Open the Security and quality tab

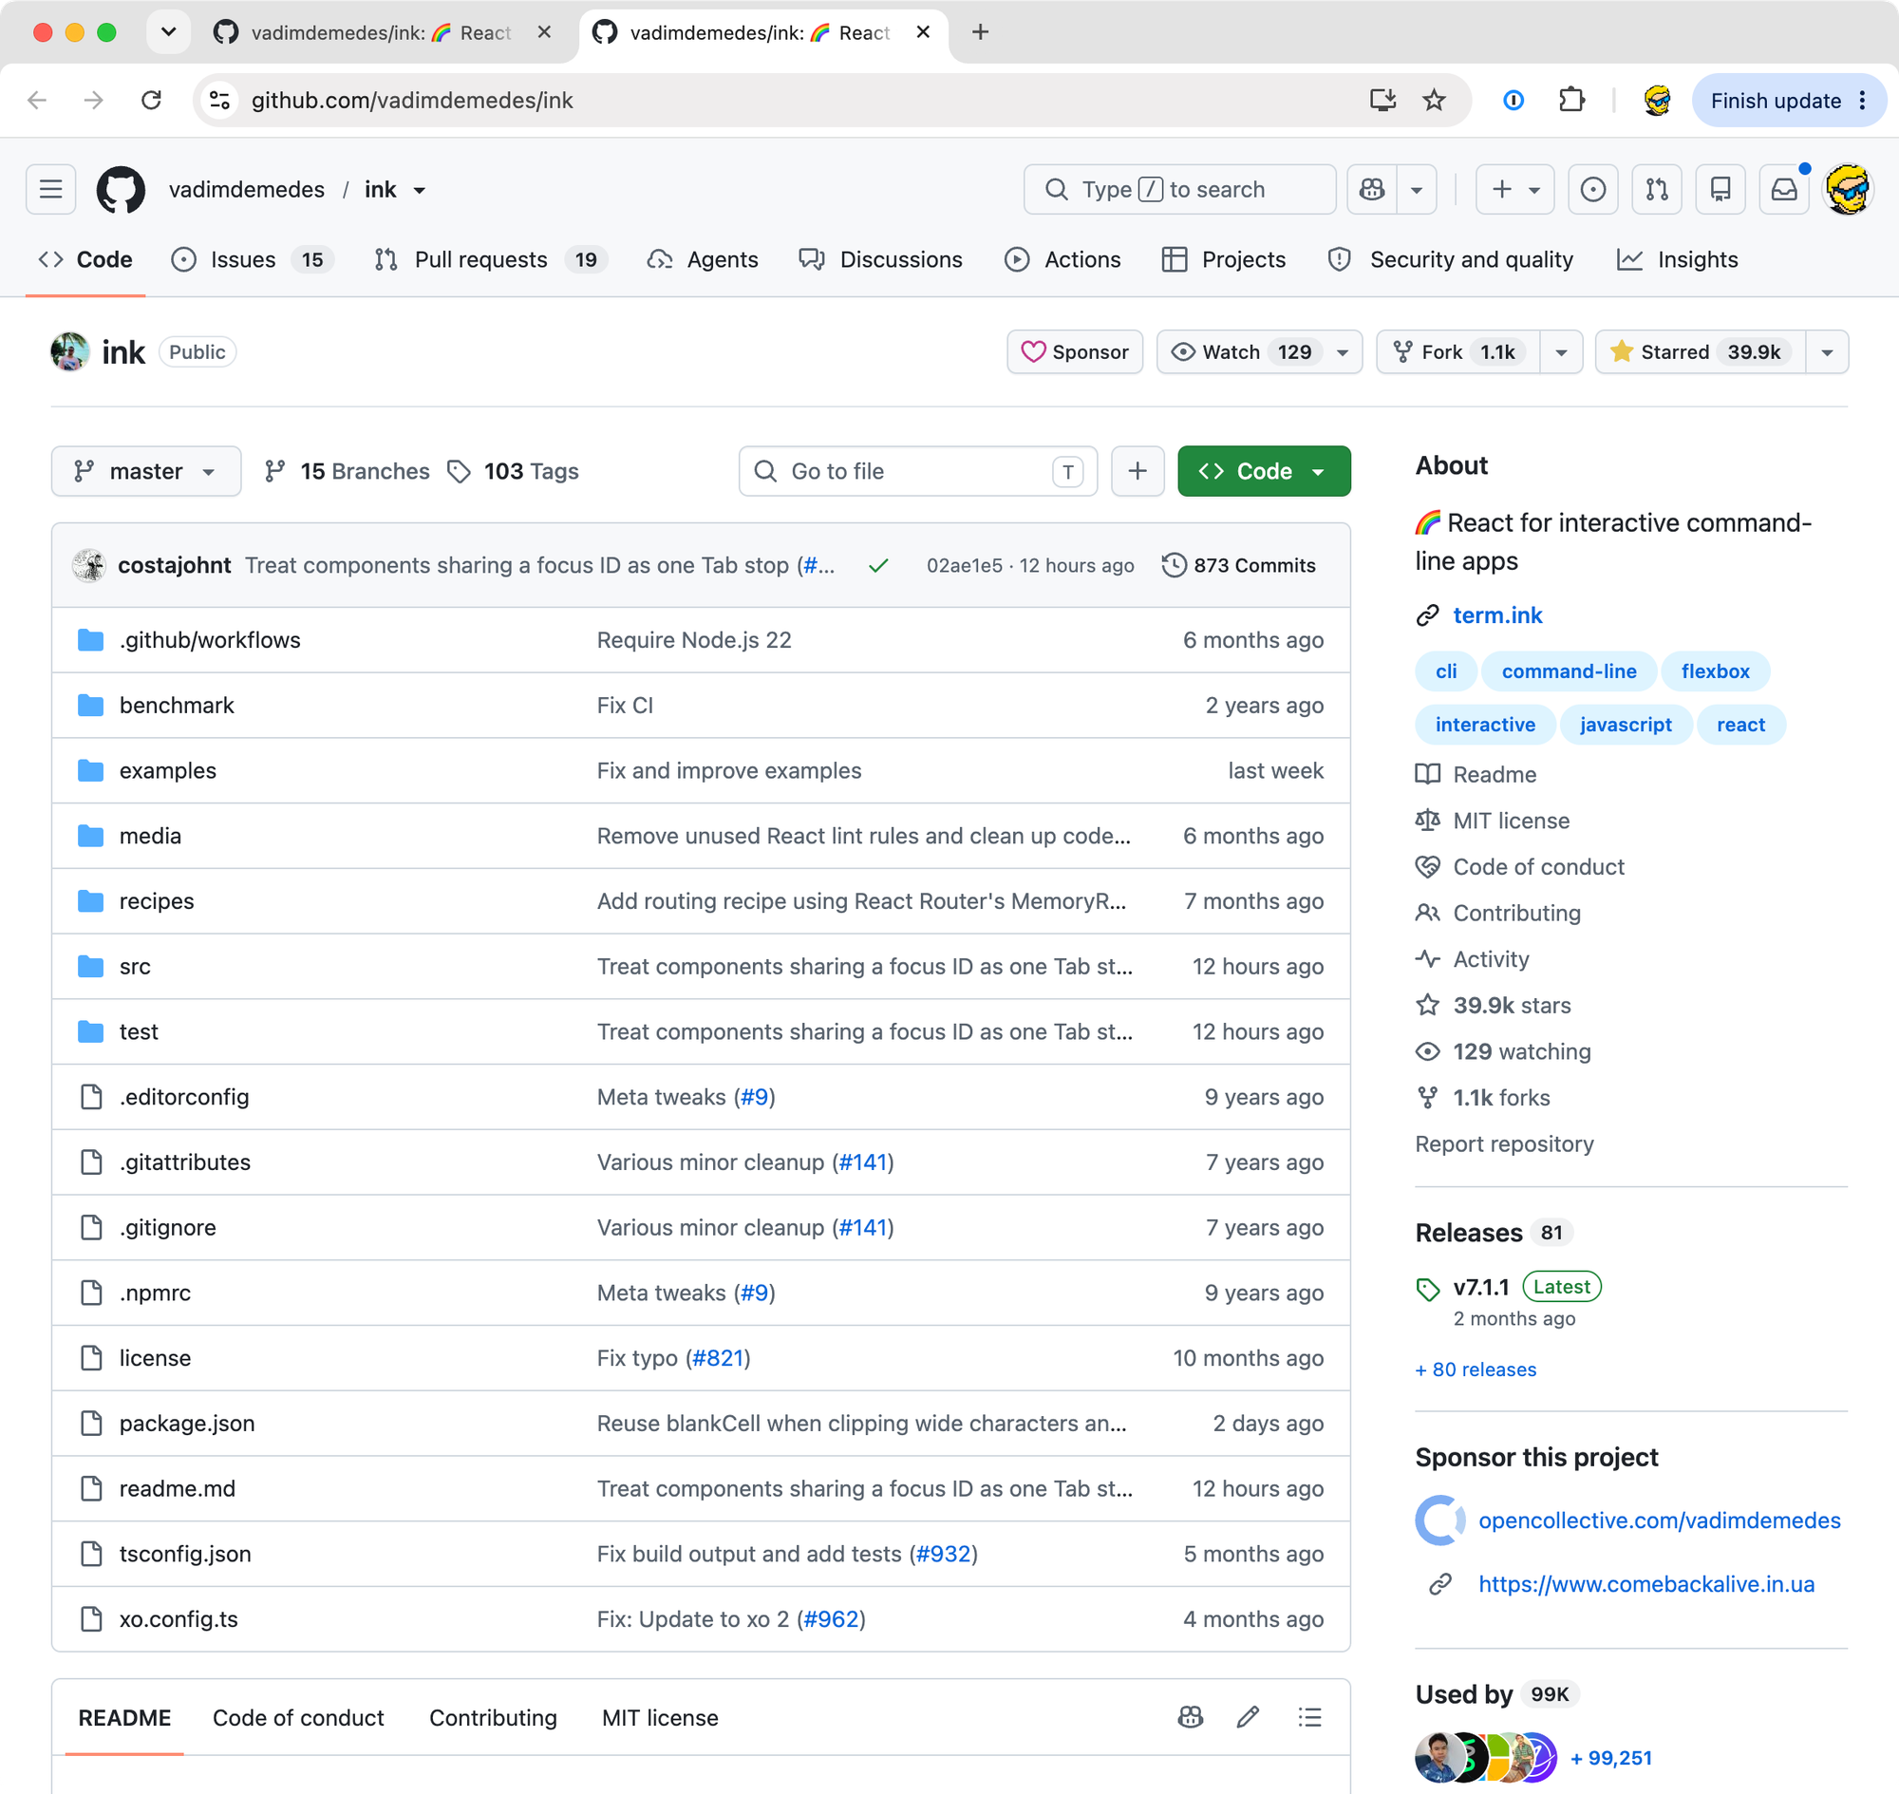point(1451,259)
